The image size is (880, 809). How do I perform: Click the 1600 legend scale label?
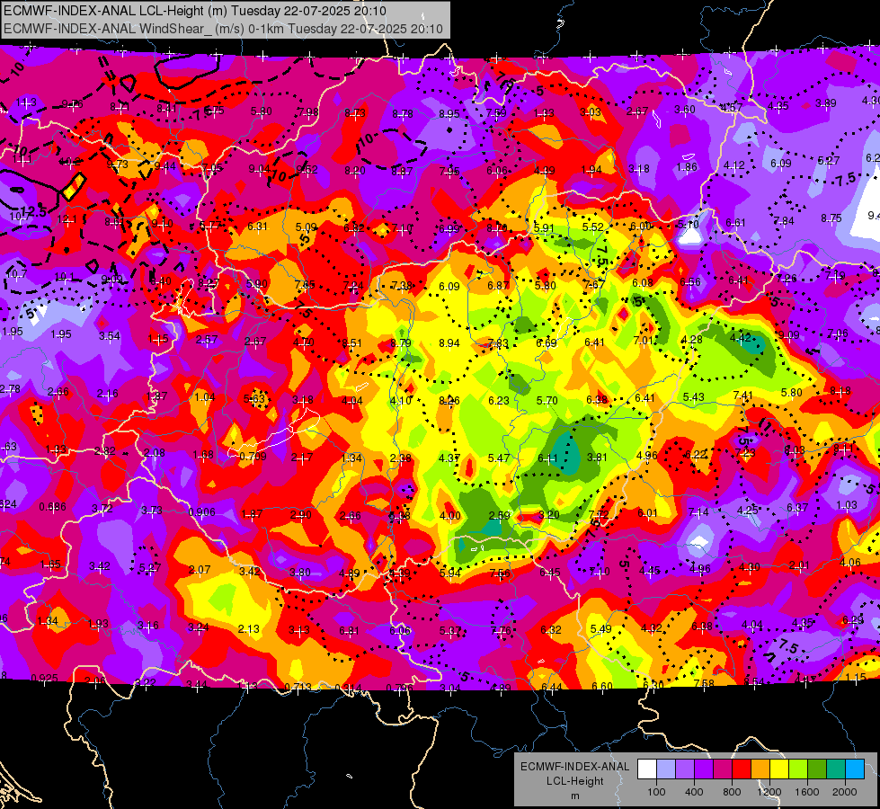[807, 792]
